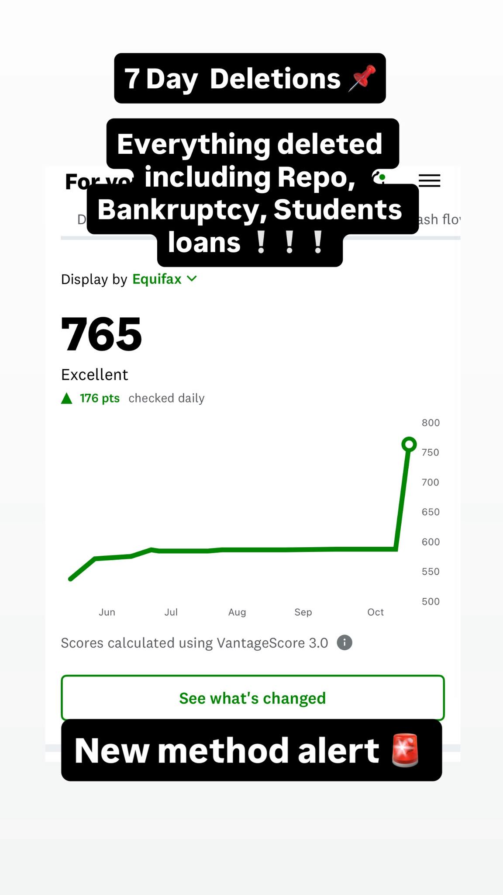Select the circular current-score point on chart
Viewport: 503px width, 895px height.
[409, 445]
